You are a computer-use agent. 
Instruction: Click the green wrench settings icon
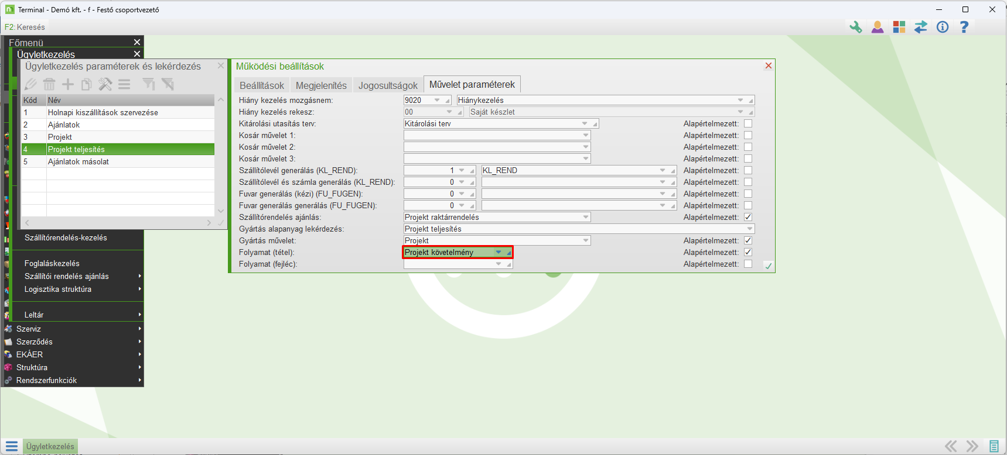pos(856,27)
